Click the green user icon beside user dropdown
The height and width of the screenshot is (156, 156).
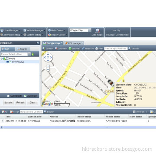(x=33, y=54)
